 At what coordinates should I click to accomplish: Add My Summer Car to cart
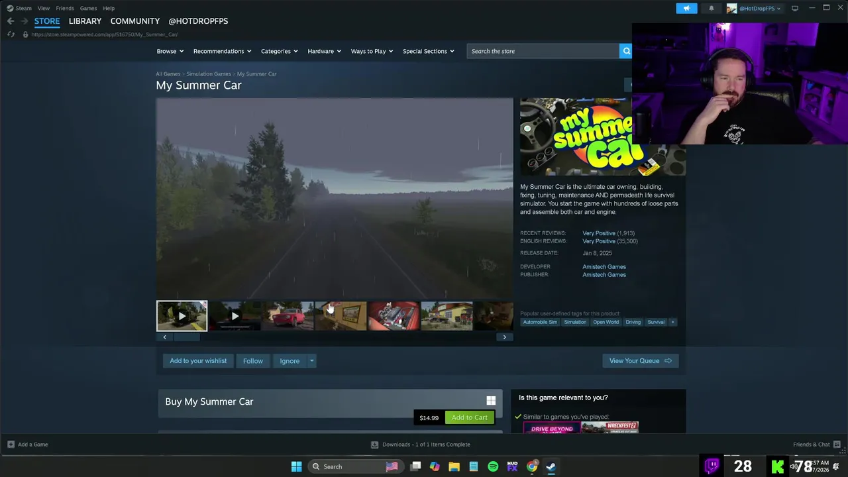(x=469, y=417)
